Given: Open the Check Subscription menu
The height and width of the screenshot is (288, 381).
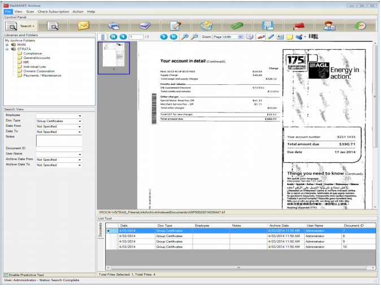Looking at the screenshot, I should (x=54, y=11).
